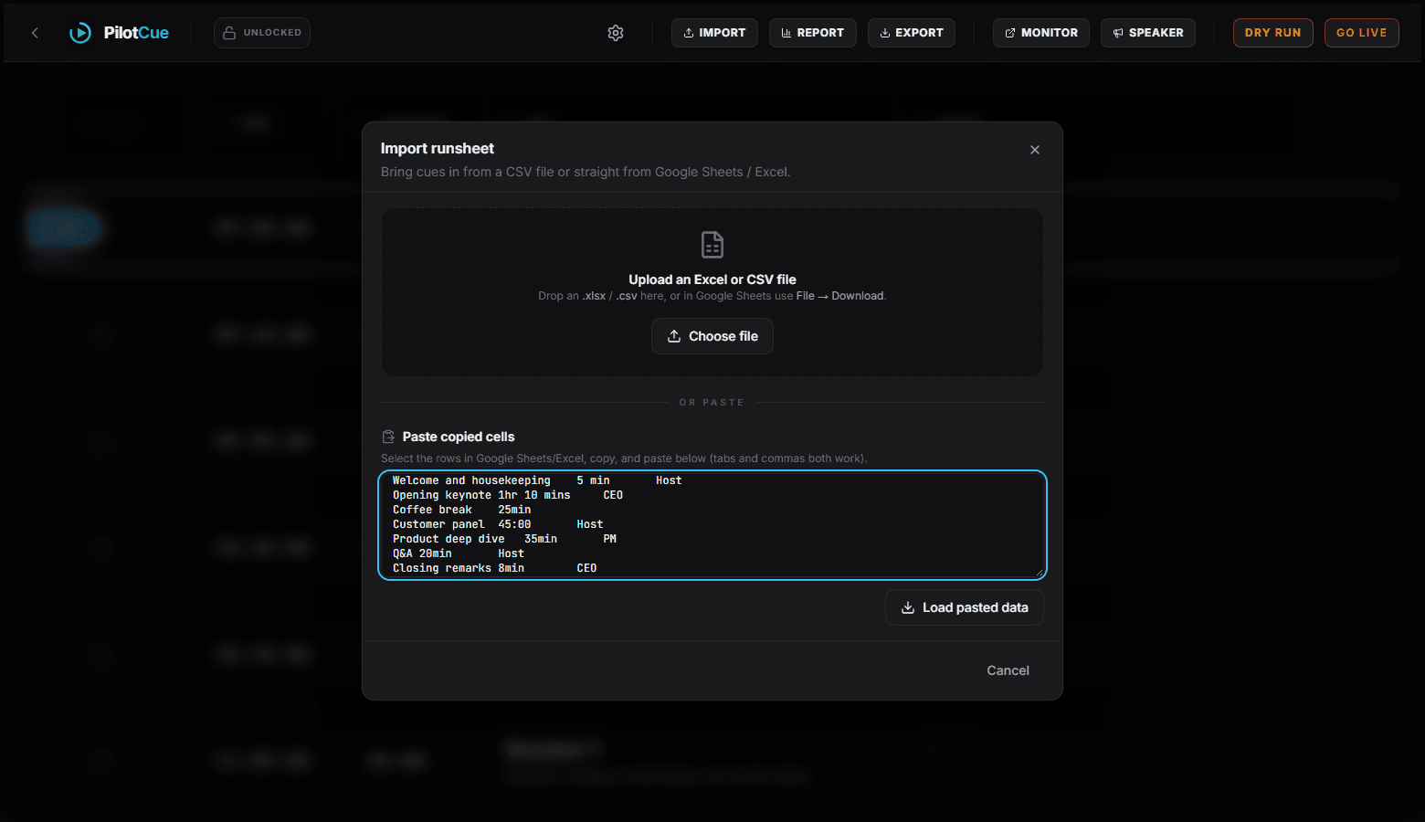Image resolution: width=1425 pixels, height=822 pixels.
Task: Click the GO LIVE button
Action: (x=1361, y=33)
